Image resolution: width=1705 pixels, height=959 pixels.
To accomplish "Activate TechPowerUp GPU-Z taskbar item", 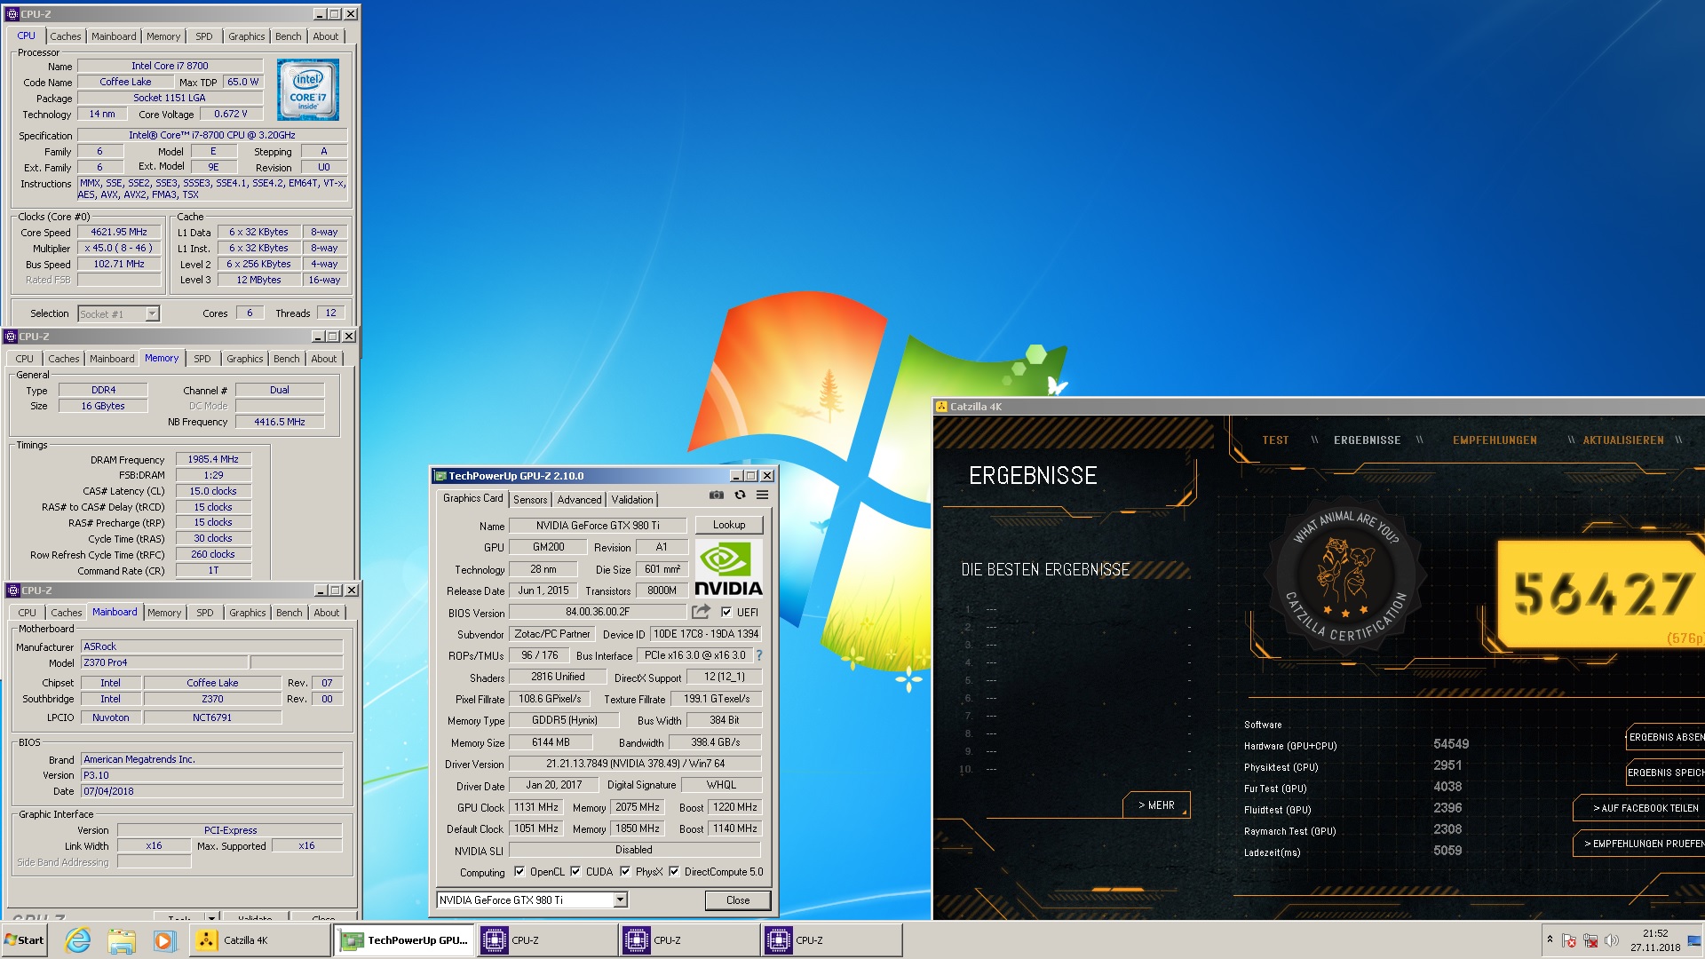I will click(404, 940).
